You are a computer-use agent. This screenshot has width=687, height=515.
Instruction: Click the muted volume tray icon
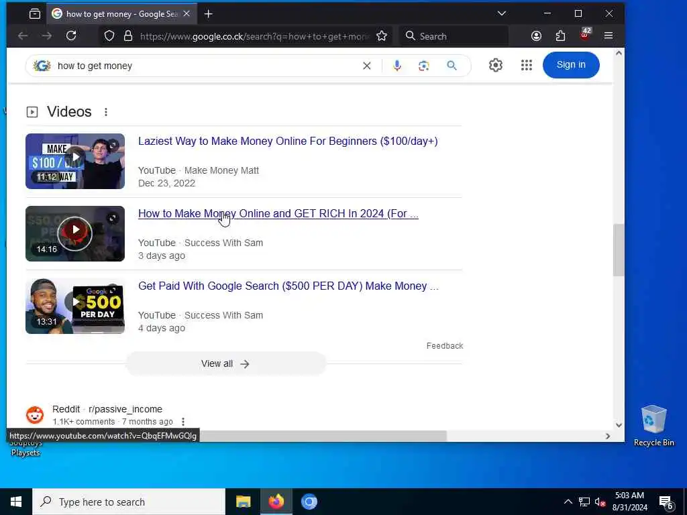coord(600,502)
